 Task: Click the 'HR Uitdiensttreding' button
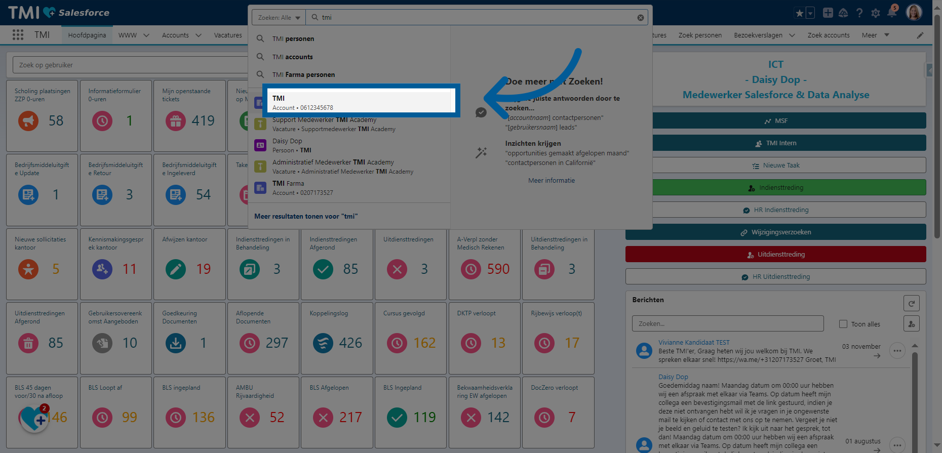click(x=776, y=276)
